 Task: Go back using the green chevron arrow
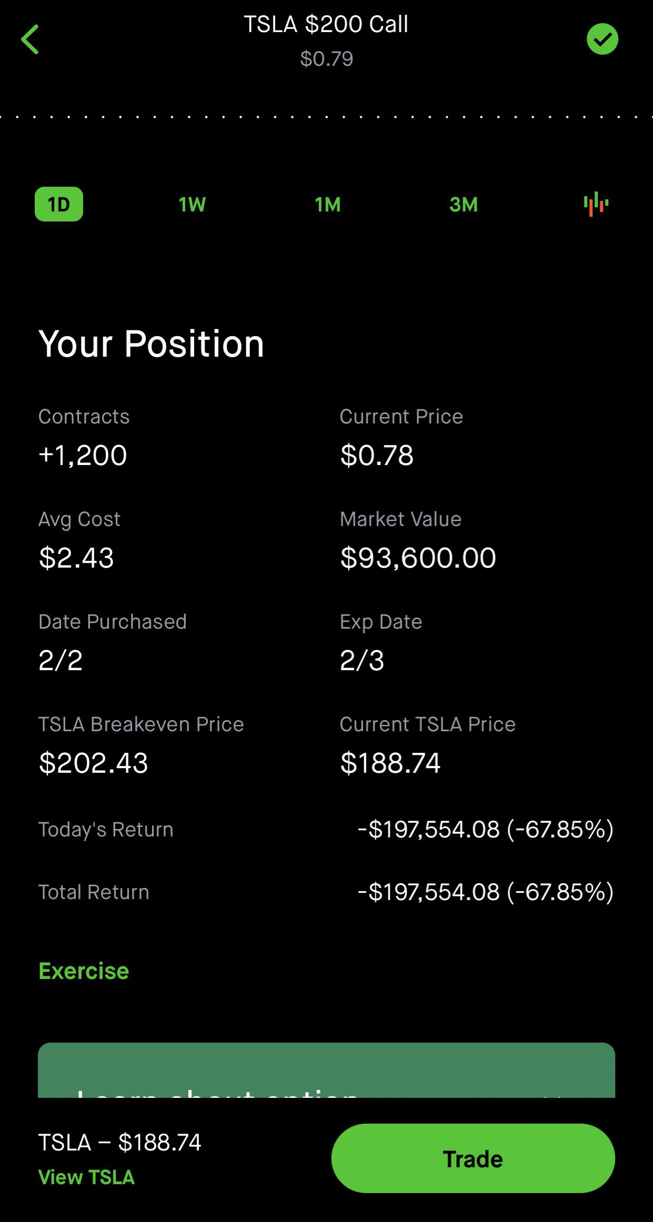(x=30, y=39)
